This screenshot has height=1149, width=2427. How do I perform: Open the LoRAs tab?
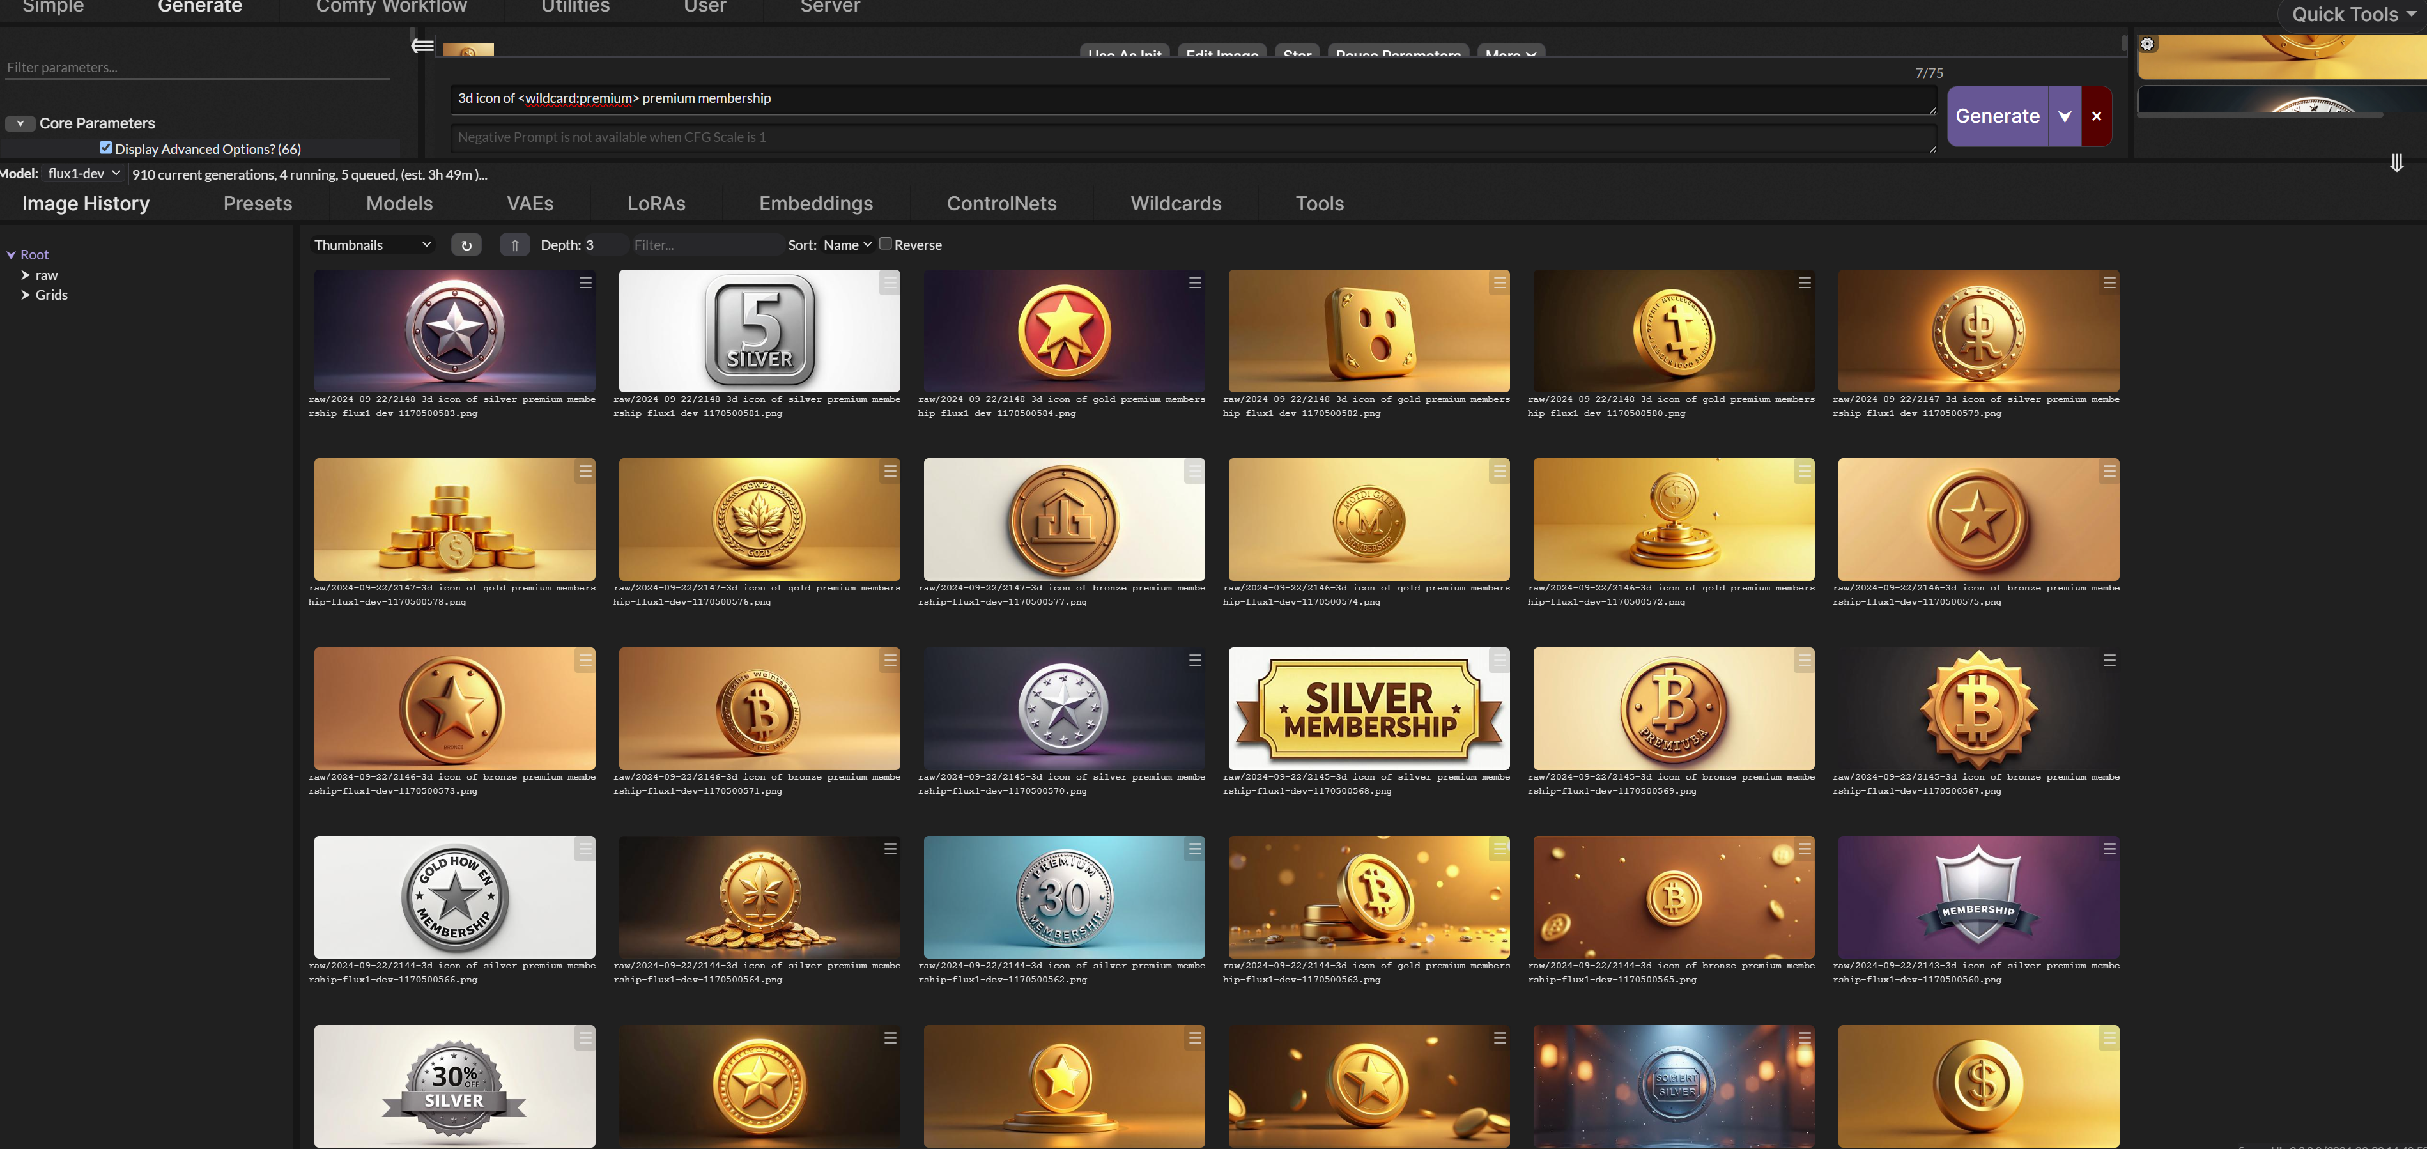pos(656,204)
